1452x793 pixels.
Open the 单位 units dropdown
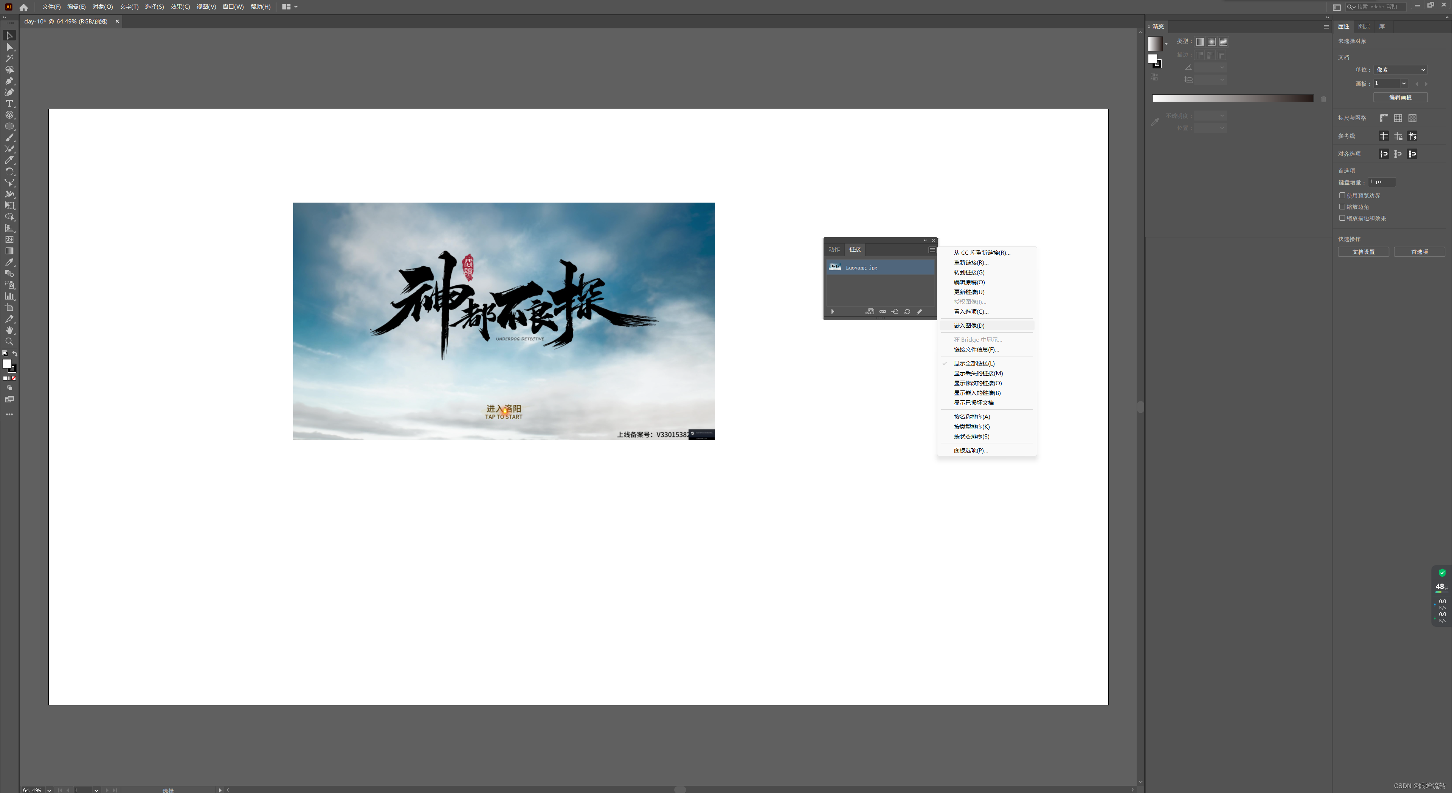tap(1400, 70)
